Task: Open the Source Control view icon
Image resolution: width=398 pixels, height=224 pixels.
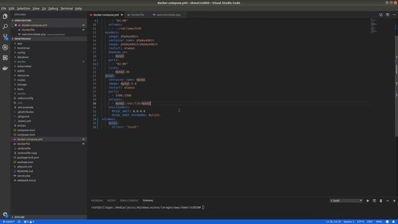Action: (x=5, y=37)
